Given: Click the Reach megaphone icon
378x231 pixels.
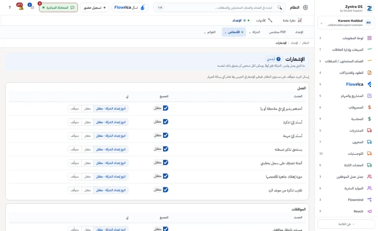Looking at the screenshot, I should 369,211.
